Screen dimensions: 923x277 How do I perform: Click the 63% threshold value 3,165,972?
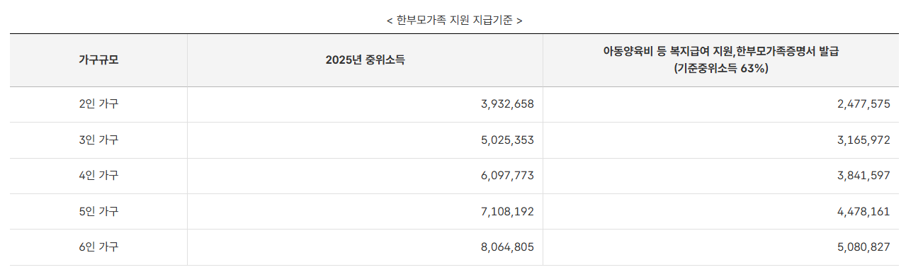[x=863, y=140]
